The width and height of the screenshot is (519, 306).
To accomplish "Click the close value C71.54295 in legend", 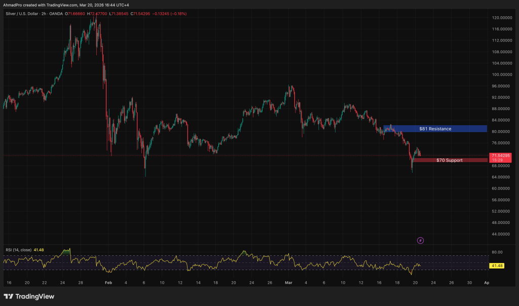I will point(143,14).
